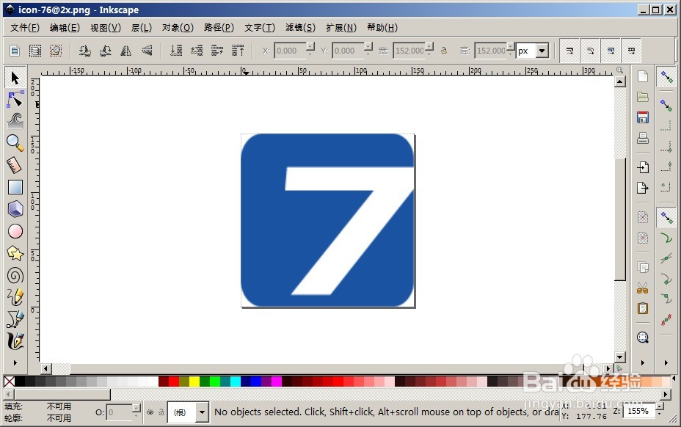Open 编辑(E) Edit menu
Screen dimensions: 681x427
[65, 28]
